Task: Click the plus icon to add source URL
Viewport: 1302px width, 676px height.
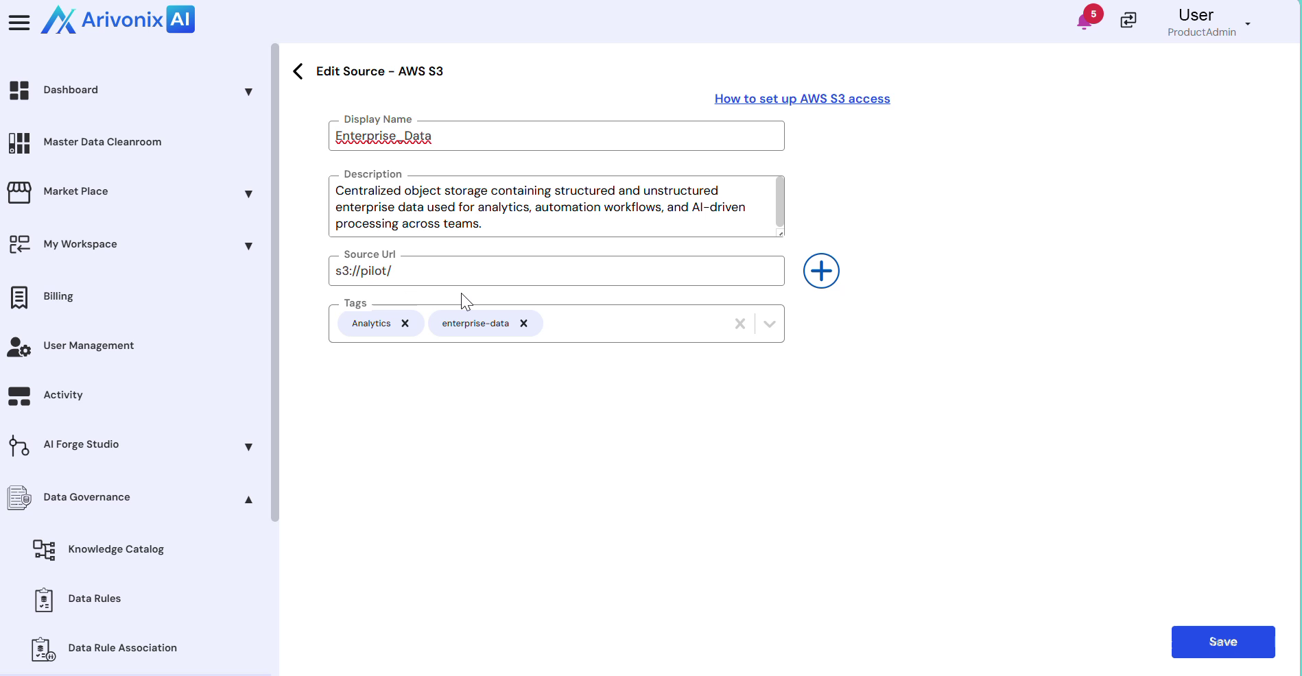Action: 821,271
